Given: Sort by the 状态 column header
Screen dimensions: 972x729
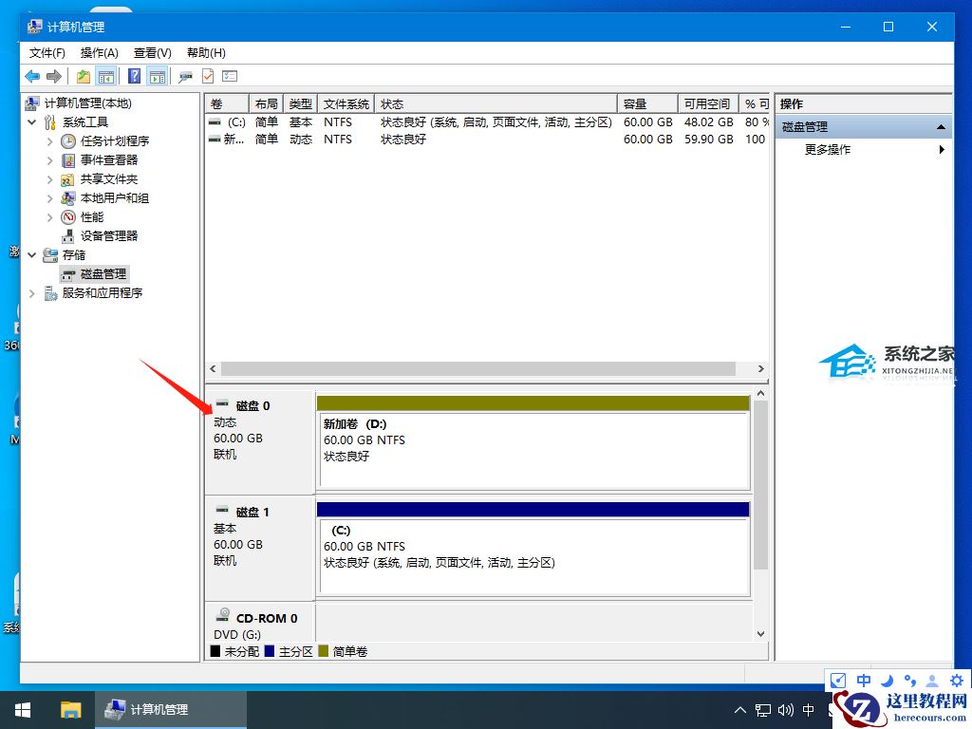Looking at the screenshot, I should 495,104.
